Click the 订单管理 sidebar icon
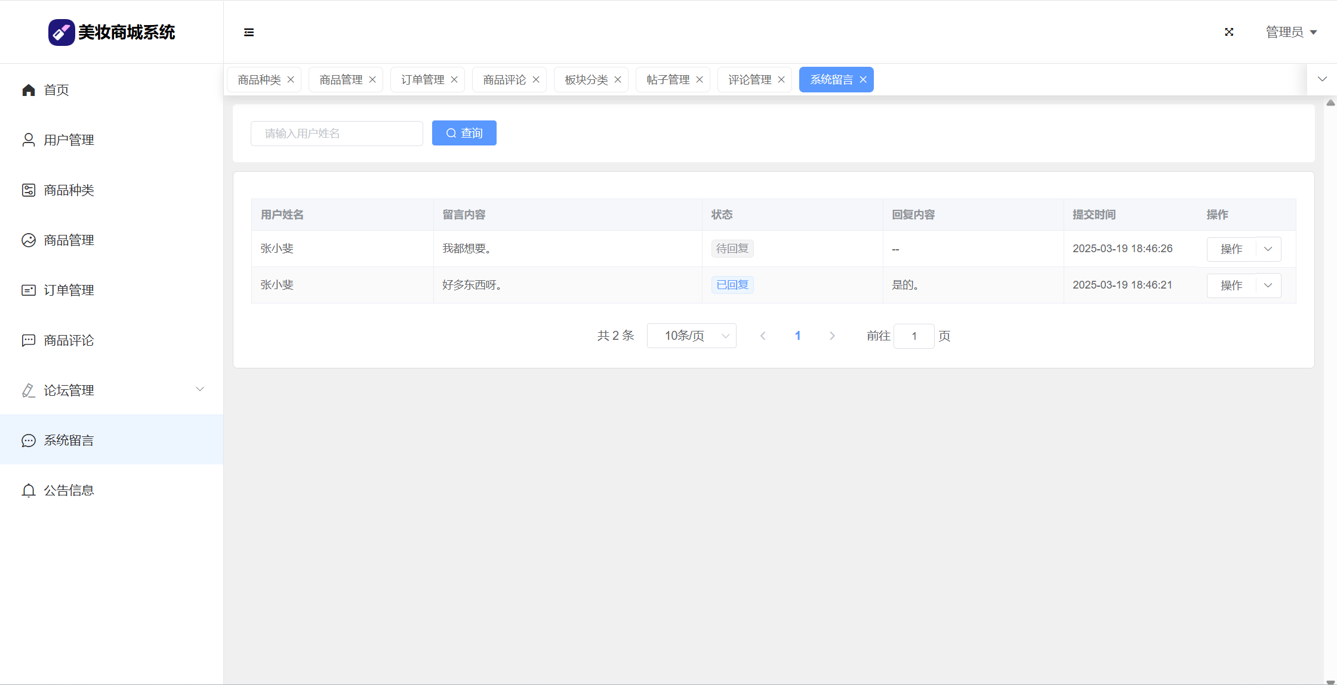1337x685 pixels. (x=29, y=290)
